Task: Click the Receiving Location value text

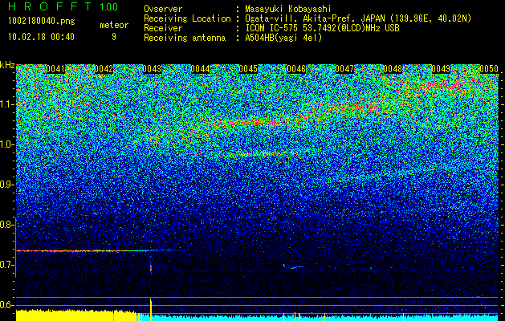Action: point(358,18)
